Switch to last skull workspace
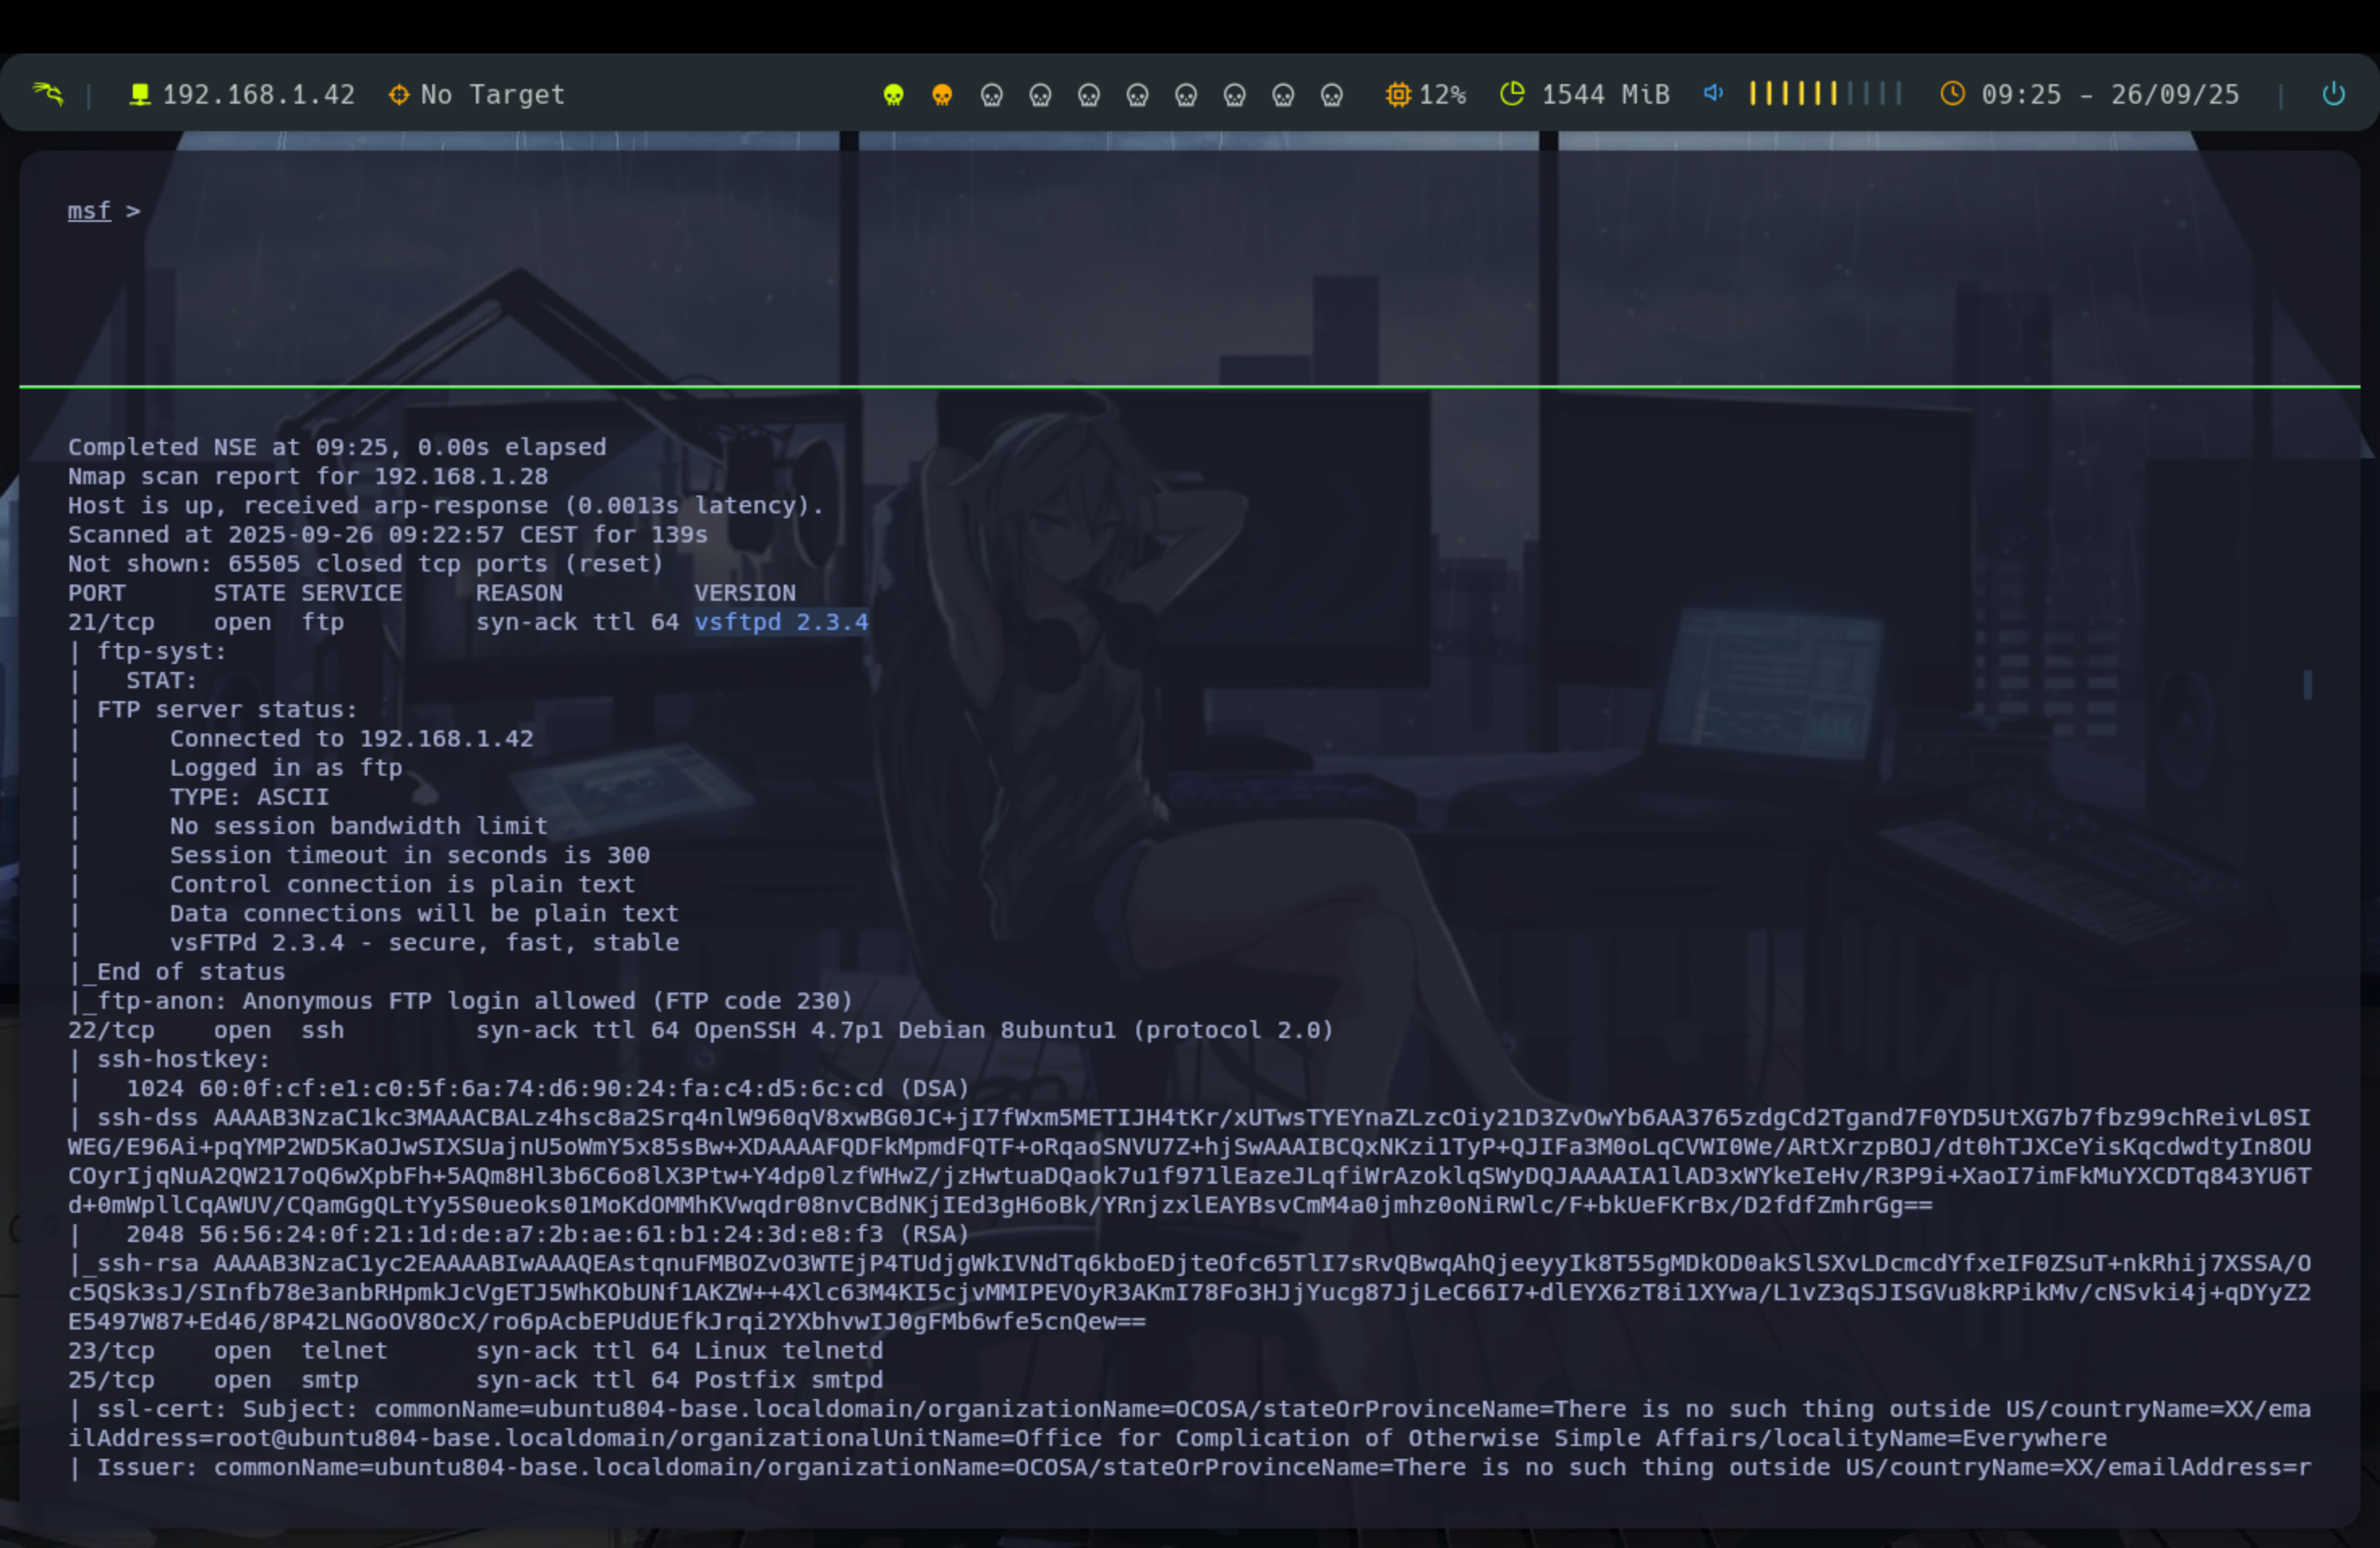Viewport: 2380px width, 1548px height. [x=1331, y=95]
